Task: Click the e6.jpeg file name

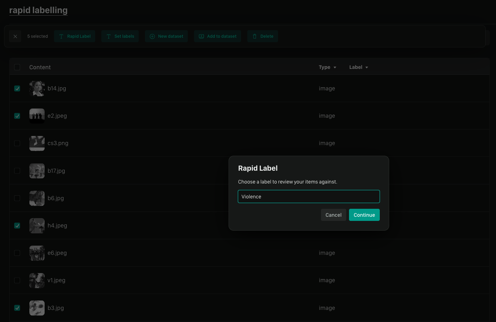Action: click(x=57, y=253)
